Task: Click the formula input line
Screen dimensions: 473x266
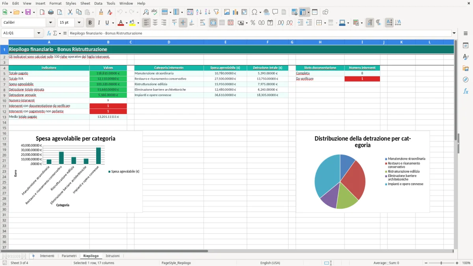Action: 259,33
